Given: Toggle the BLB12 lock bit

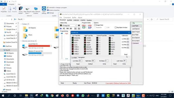Looking at the screenshot, I should click(110, 42).
